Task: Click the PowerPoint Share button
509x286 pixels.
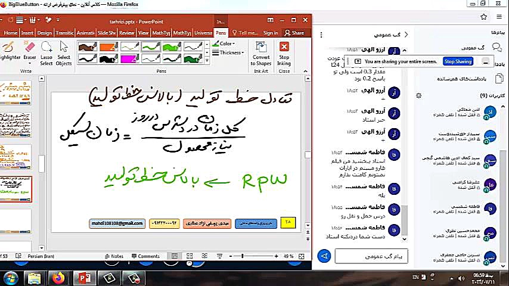Action: click(x=294, y=33)
